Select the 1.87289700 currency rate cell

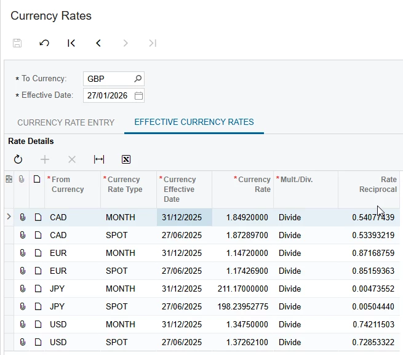tap(243, 235)
